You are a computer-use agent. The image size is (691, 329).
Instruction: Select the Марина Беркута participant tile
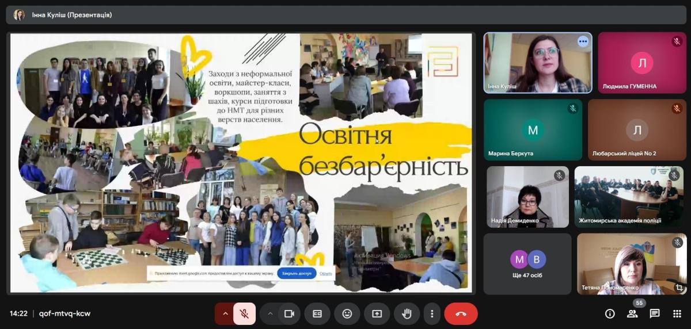tap(533, 129)
